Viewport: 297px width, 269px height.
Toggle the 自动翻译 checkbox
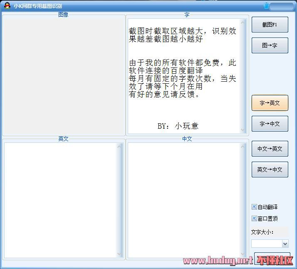(x=254, y=207)
